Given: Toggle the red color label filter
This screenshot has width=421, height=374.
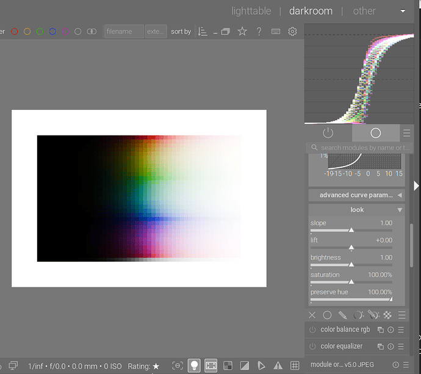Looking at the screenshot, I should (15, 32).
